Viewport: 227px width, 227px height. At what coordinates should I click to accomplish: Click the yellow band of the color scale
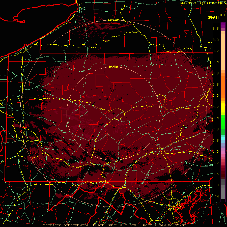[223, 108]
